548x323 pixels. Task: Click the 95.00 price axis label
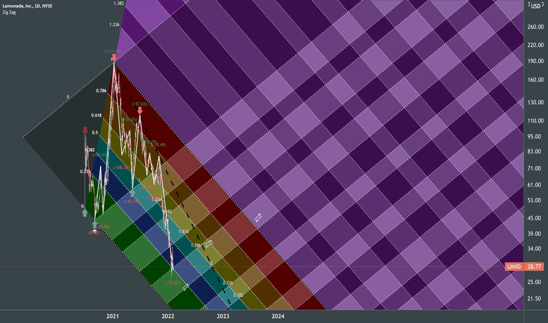[x=534, y=136]
